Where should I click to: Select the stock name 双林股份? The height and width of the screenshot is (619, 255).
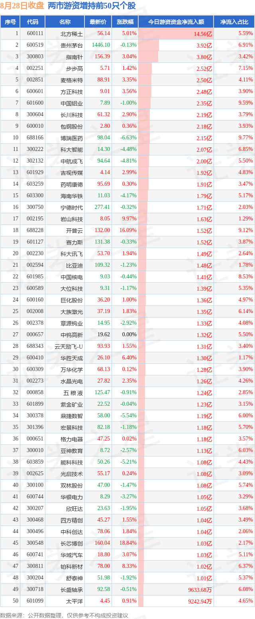(x=72, y=486)
